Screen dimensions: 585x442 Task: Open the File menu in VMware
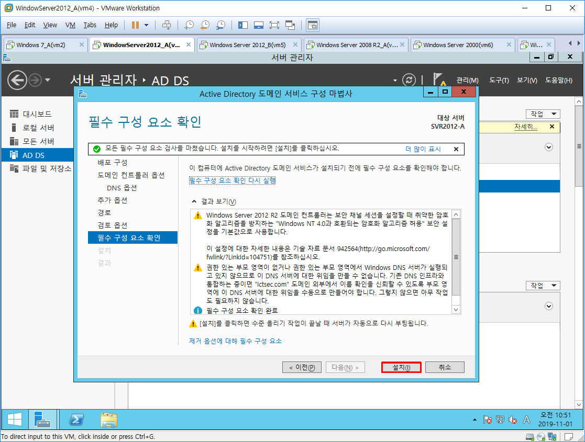click(x=12, y=25)
